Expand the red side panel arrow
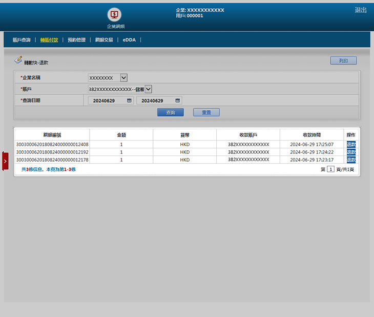This screenshot has height=317, width=374. coord(5,161)
